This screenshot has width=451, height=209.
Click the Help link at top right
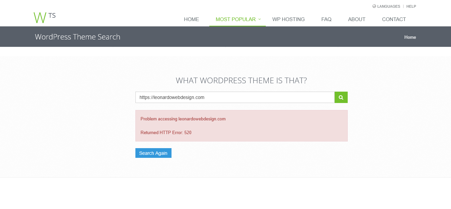pos(411,6)
